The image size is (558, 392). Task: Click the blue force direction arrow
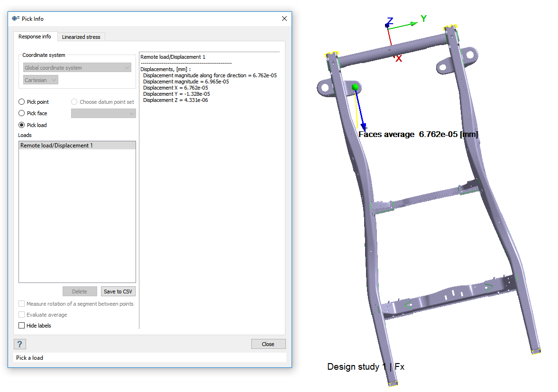(360, 111)
